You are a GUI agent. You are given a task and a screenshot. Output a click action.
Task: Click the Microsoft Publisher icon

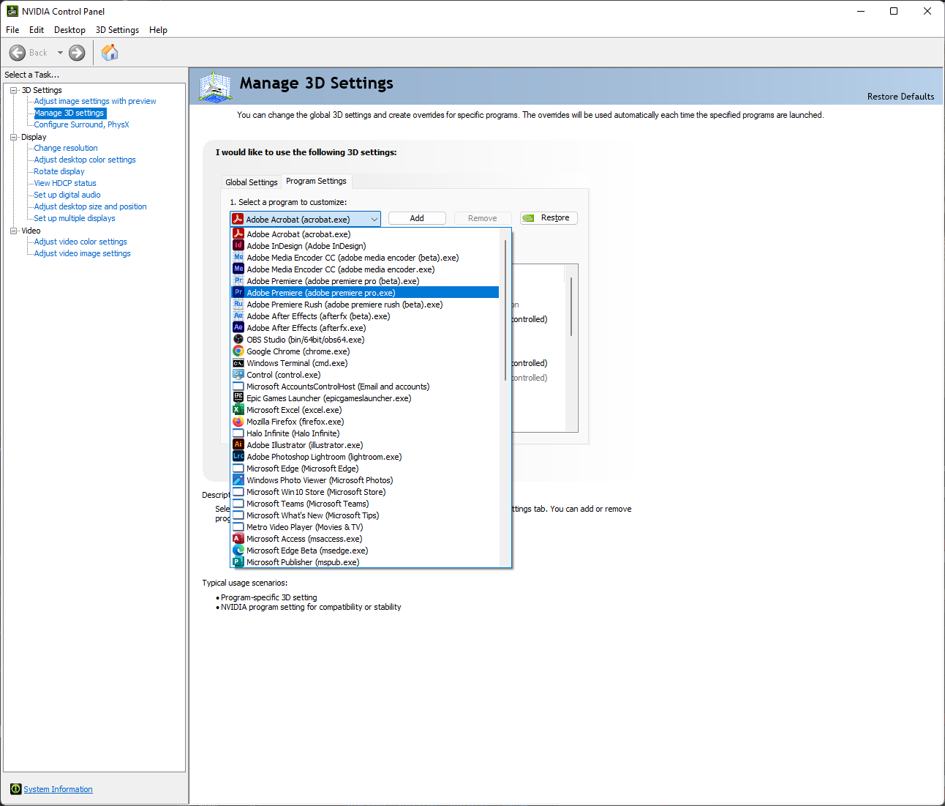click(x=238, y=562)
